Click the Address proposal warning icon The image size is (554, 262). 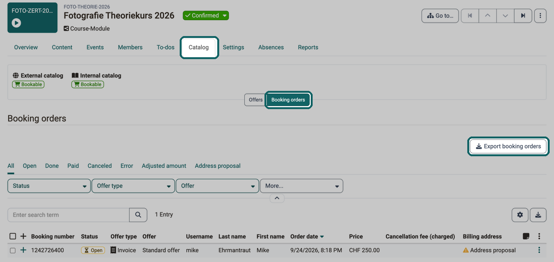coord(466,250)
